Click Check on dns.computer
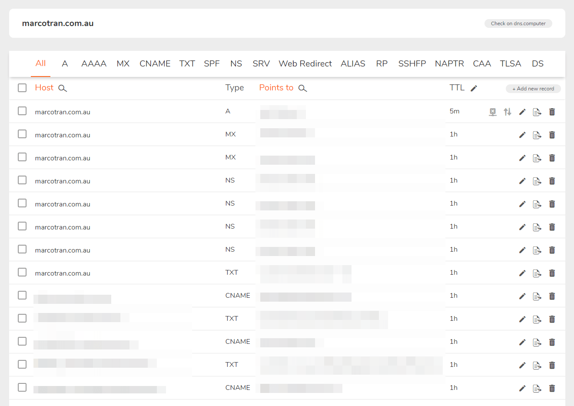This screenshot has height=406, width=574. point(518,23)
